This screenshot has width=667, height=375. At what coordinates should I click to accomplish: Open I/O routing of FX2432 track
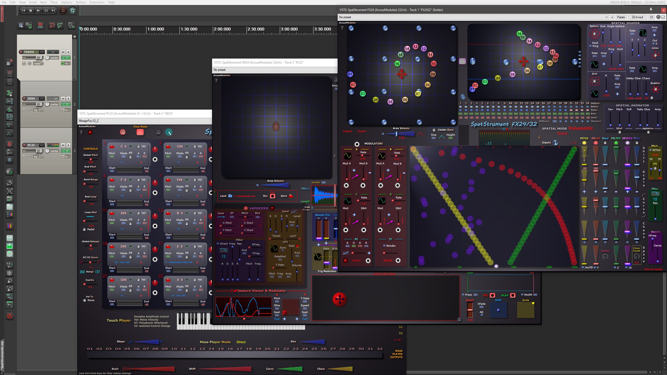click(42, 52)
